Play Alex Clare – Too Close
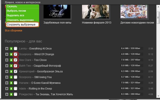Screen dimensions: 160x100 click(7, 60)
